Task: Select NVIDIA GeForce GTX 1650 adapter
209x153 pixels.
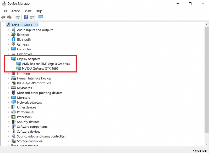Action: 42,69
